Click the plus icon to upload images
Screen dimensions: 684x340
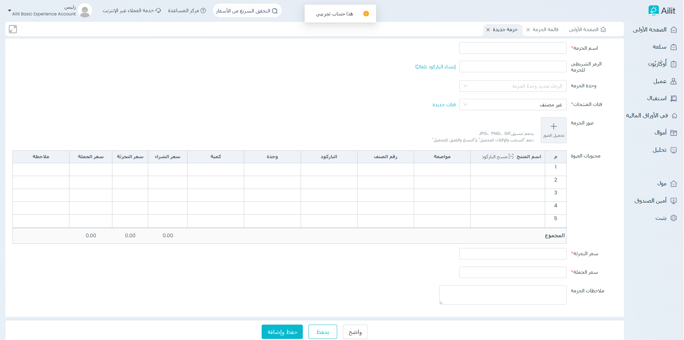pyautogui.click(x=553, y=127)
